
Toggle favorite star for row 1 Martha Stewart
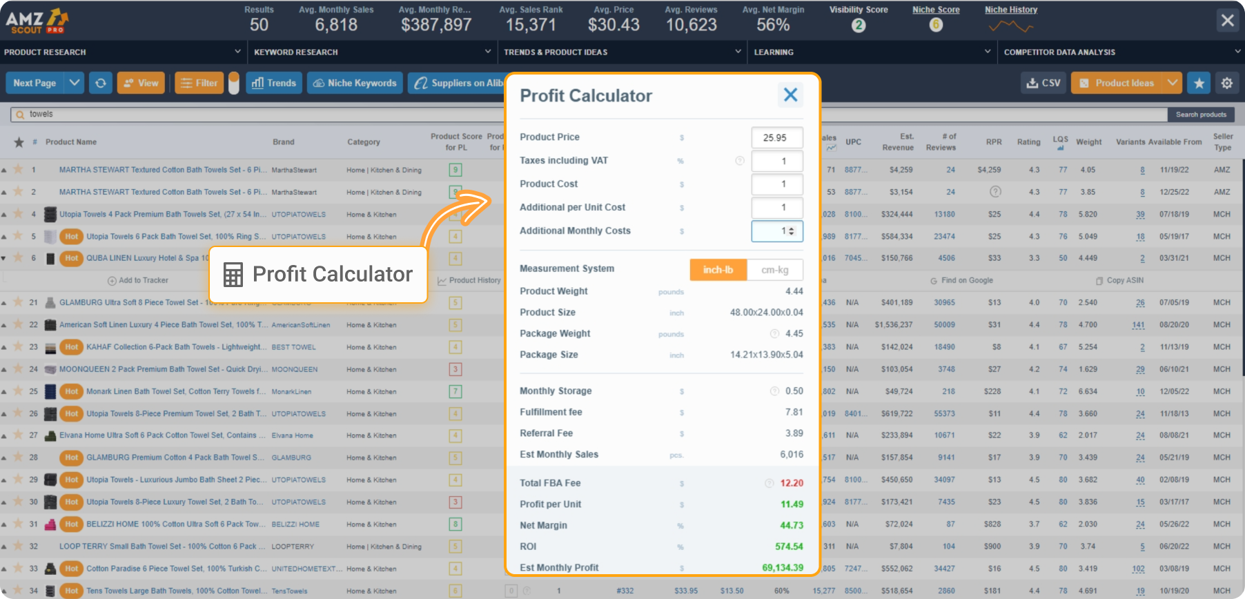click(x=18, y=169)
